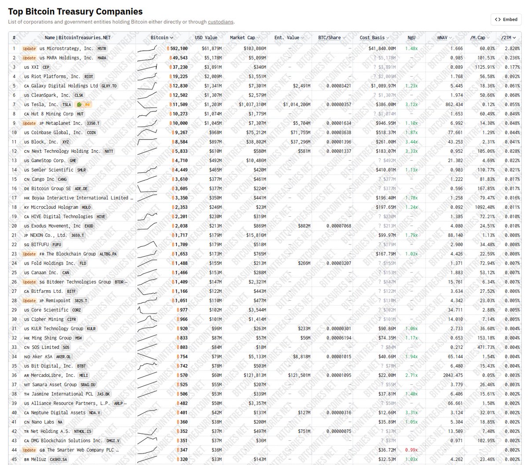Open the Cango Inc company link
Viewport: 528px width, 465px height.
(43, 179)
